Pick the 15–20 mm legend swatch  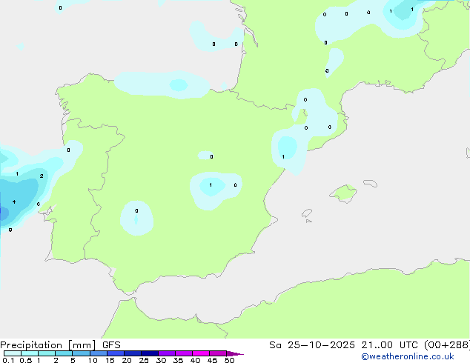tap(116, 353)
